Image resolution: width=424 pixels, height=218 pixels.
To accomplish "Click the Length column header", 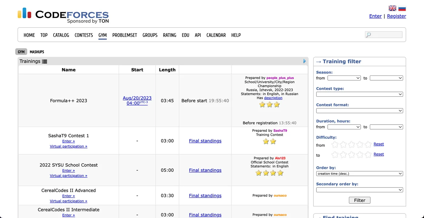I will (x=167, y=70).
